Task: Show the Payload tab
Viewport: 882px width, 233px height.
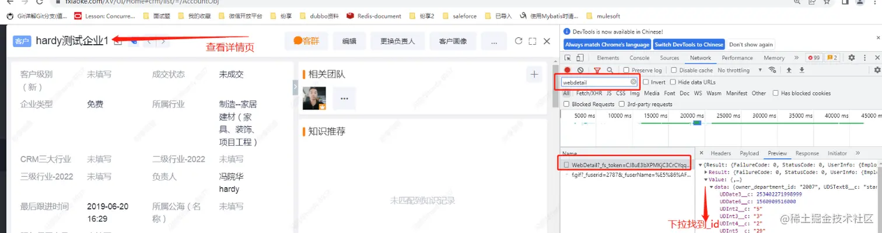Action: (749, 153)
